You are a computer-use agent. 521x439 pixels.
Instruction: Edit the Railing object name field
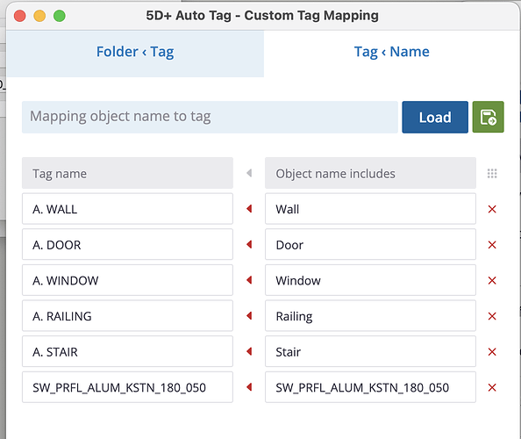[370, 315]
